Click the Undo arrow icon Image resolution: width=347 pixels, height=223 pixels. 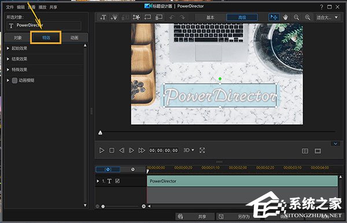point(172,17)
